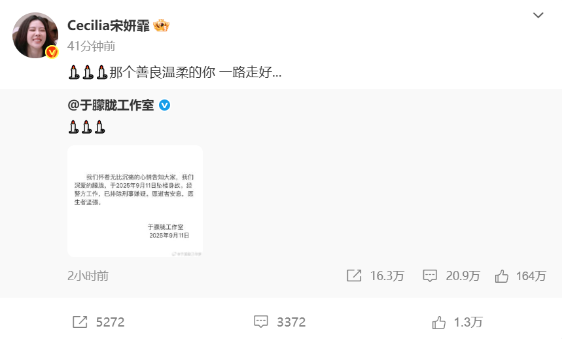Viewport: 562px width, 339px height.
Task: Open the original post's 2小时前 timestamp
Action: (88, 276)
